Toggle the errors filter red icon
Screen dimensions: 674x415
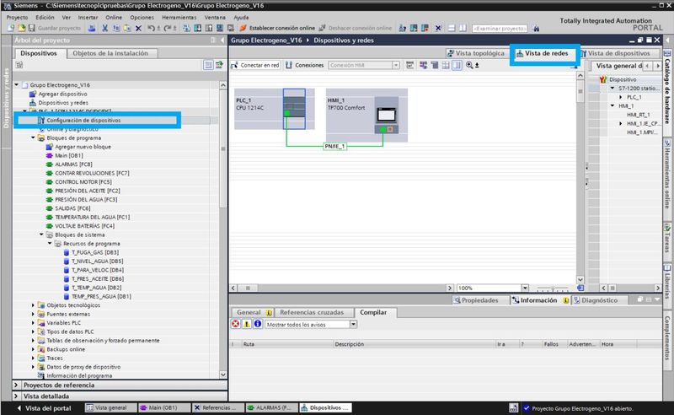(x=236, y=324)
